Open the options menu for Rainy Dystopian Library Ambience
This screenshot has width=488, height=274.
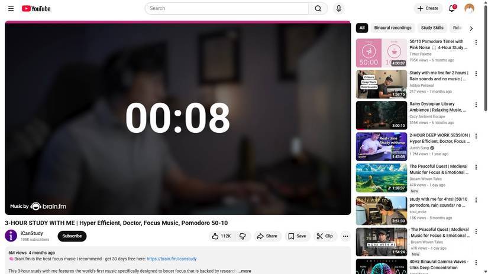(476, 105)
